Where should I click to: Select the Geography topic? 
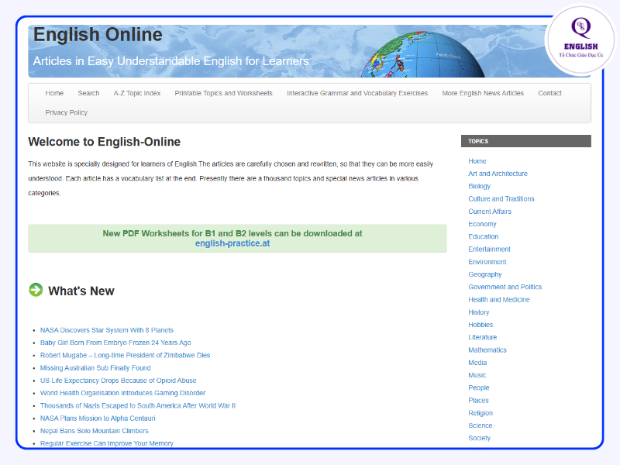[485, 274]
